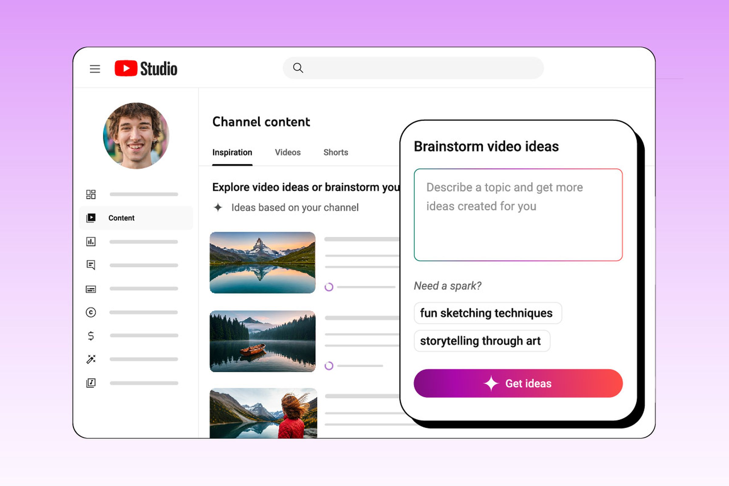The height and width of the screenshot is (486, 729).
Task: Click the purple loading circle under first idea
Action: point(329,287)
